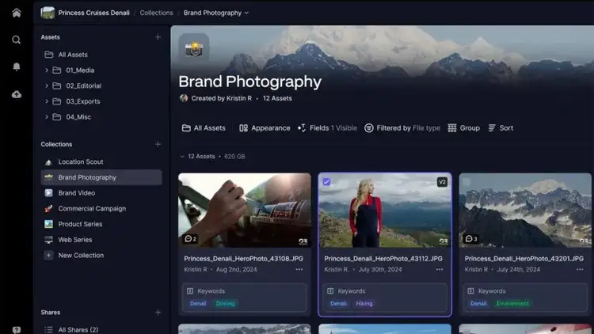Screen dimensions: 594x334
Task: Open notifications bell icon
Action: [16, 67]
